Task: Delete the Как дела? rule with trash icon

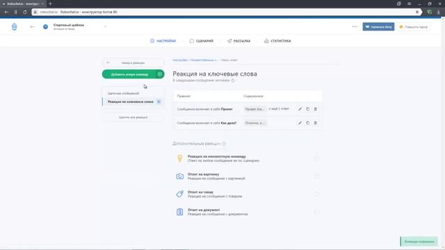Action: [x=315, y=123]
